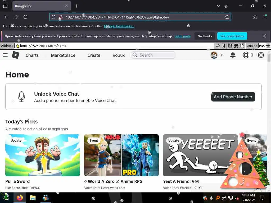Open the list all tabs dropdown
This screenshot has height=203, width=271.
point(218,6)
